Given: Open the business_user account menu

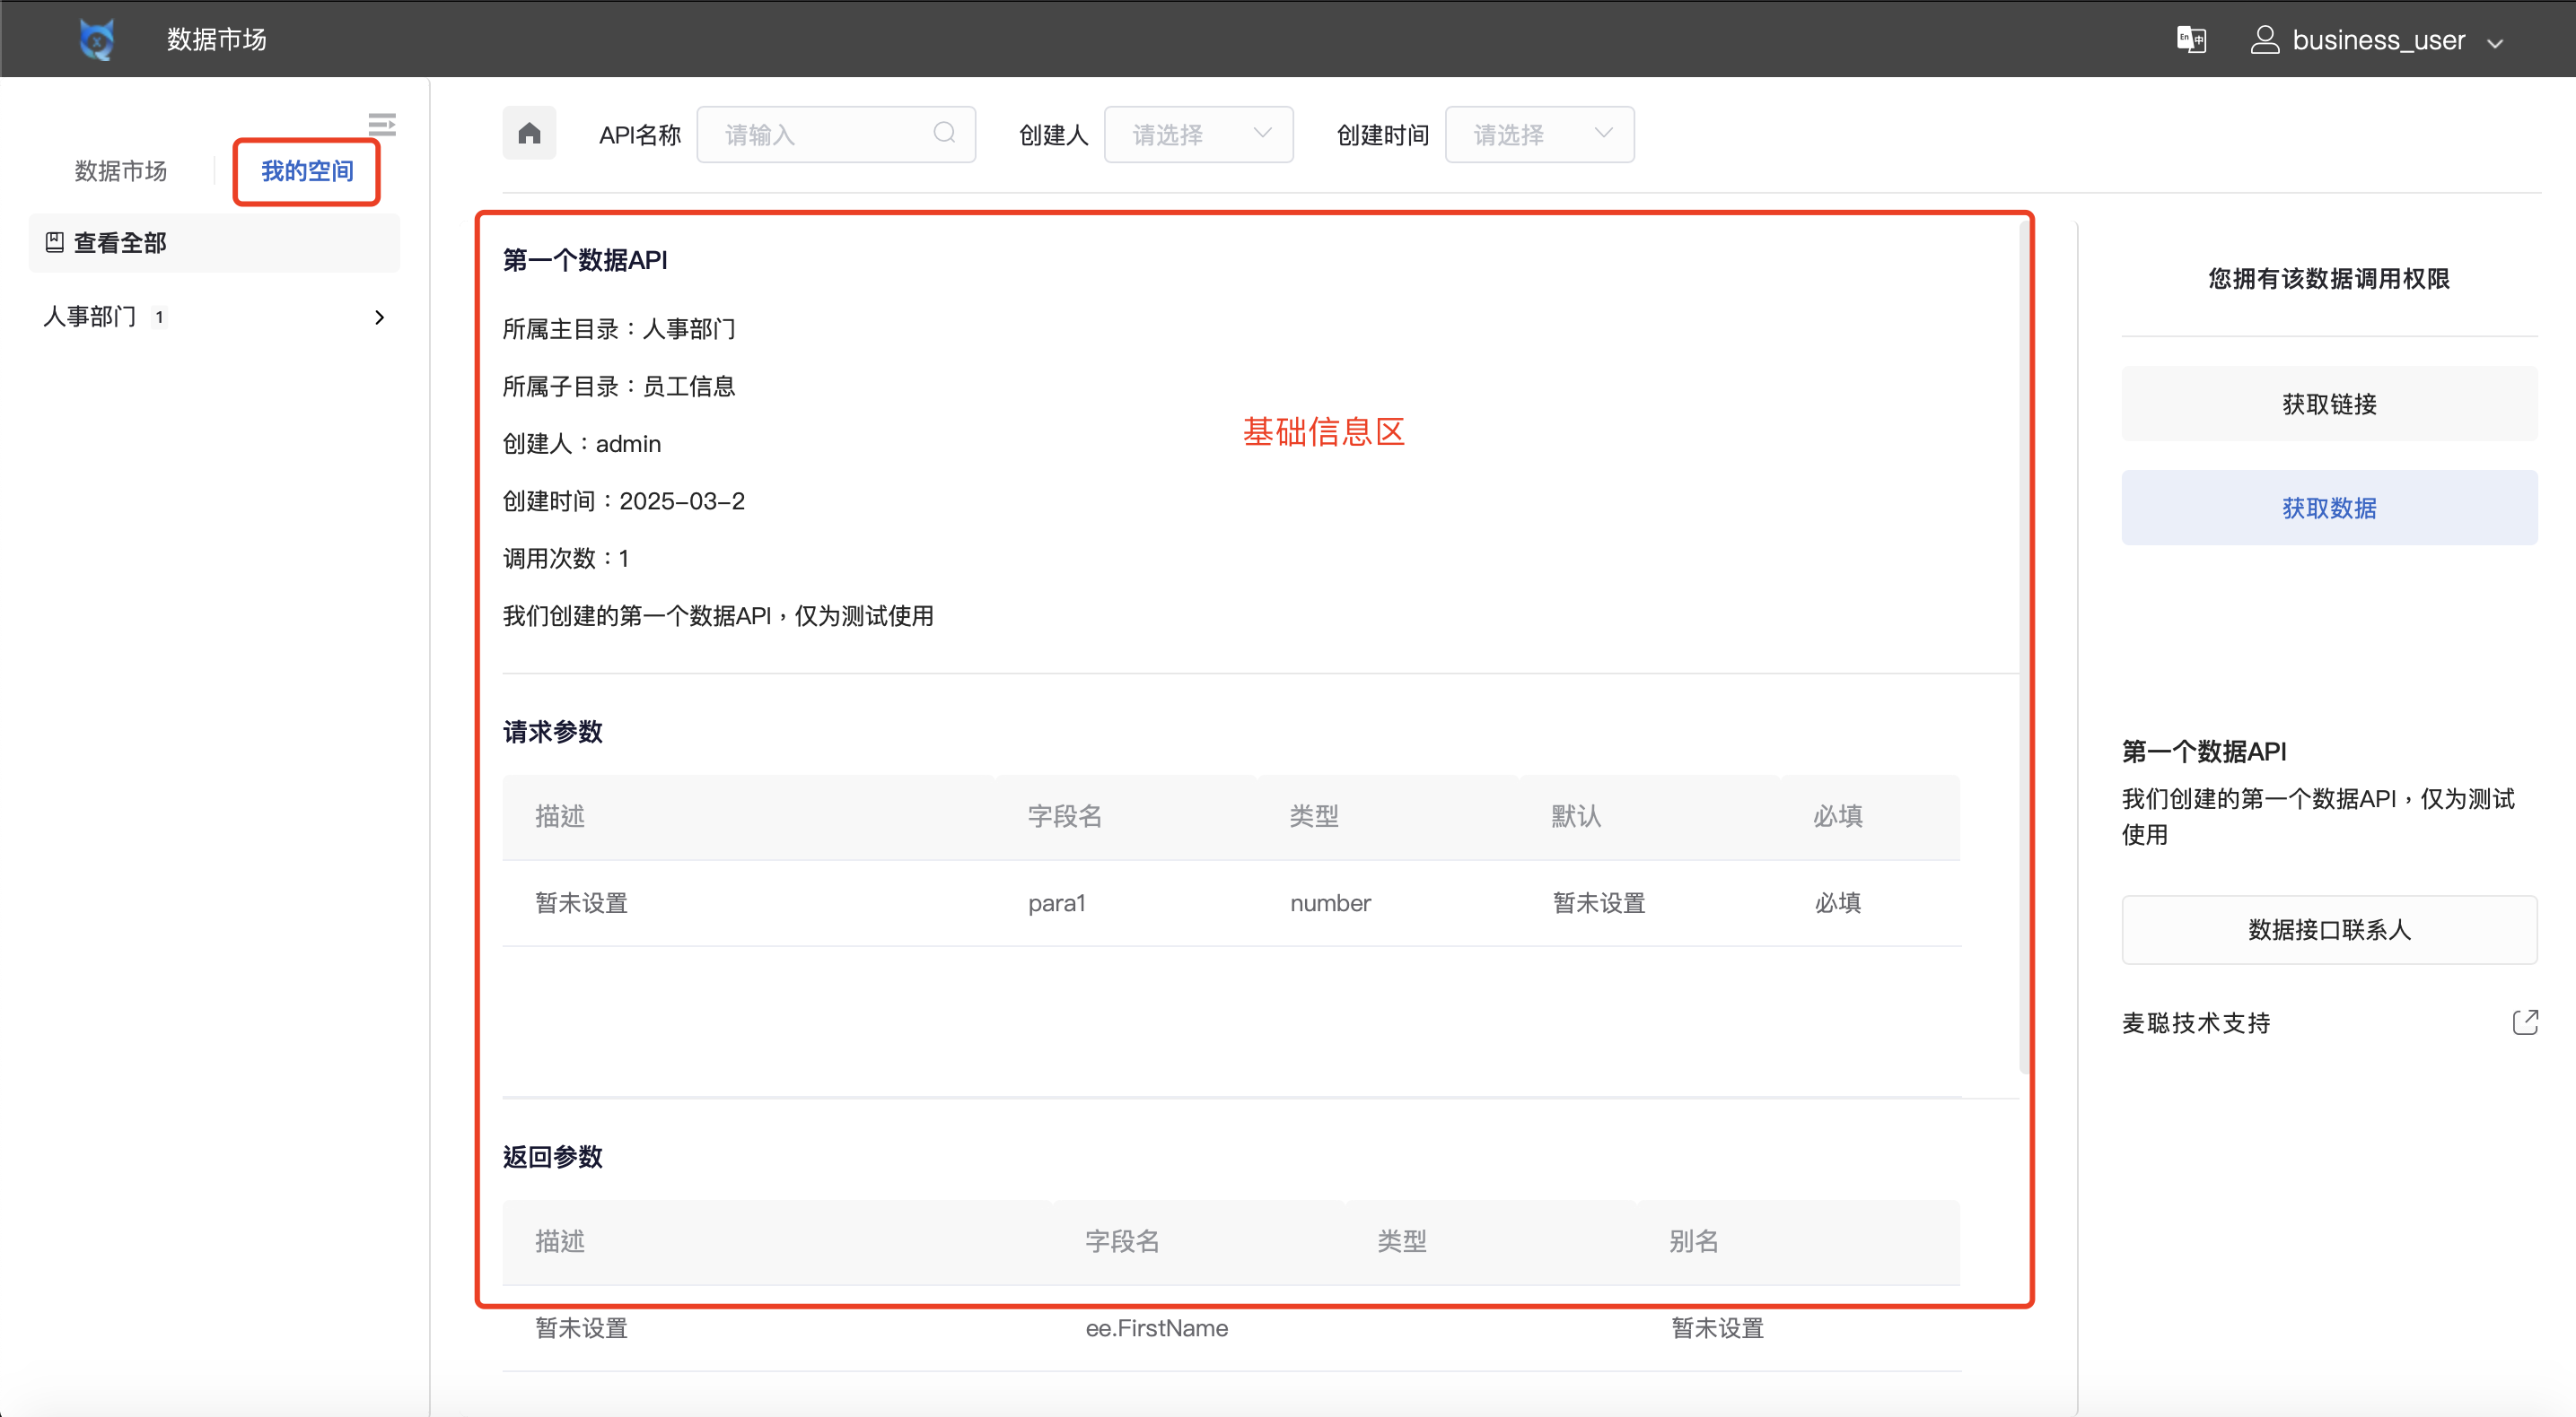Looking at the screenshot, I should click(2376, 40).
